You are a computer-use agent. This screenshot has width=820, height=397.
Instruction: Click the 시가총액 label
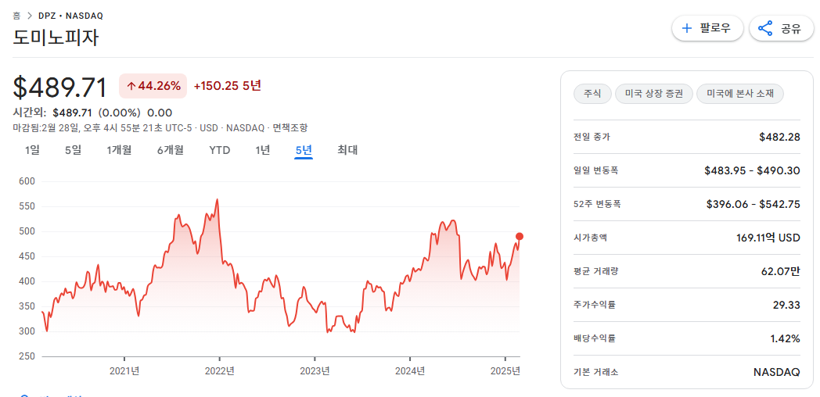591,238
